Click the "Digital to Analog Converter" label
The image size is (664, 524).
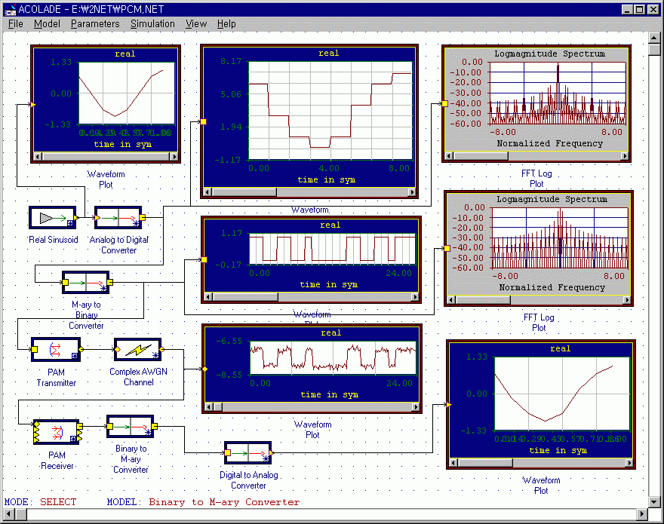pos(248,480)
